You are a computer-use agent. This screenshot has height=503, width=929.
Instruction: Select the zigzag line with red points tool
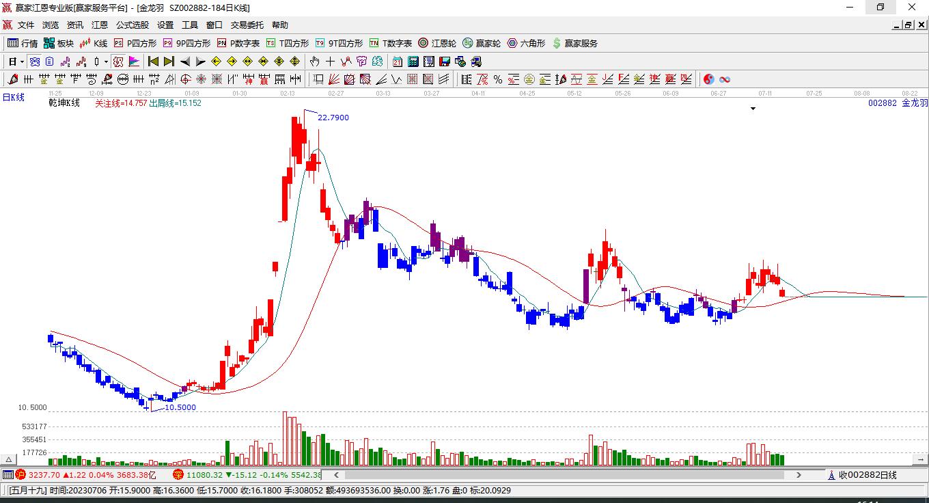click(346, 62)
